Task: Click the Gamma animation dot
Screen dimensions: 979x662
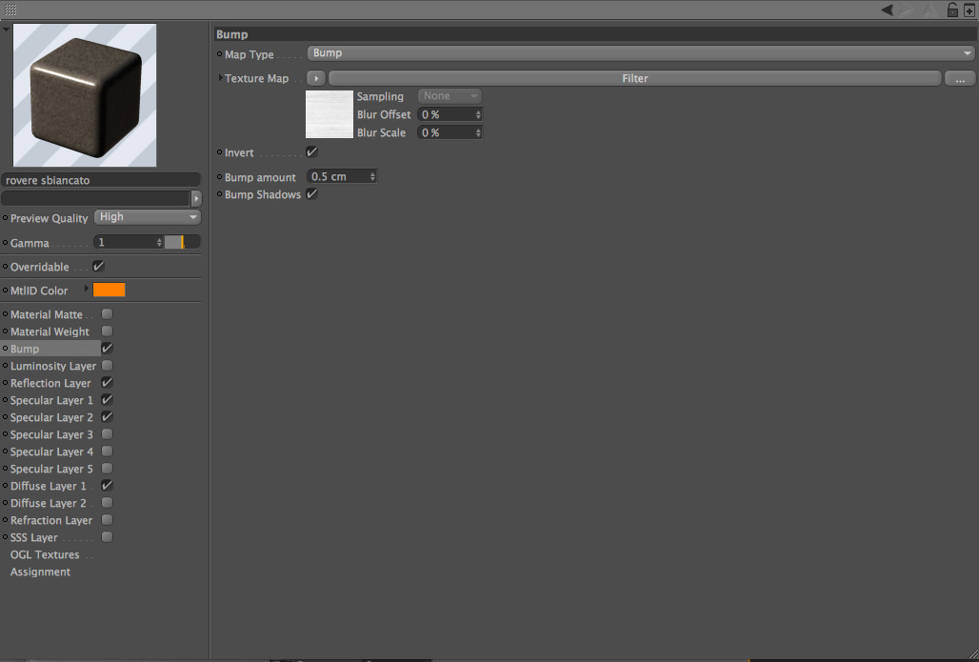Action: pos(5,242)
